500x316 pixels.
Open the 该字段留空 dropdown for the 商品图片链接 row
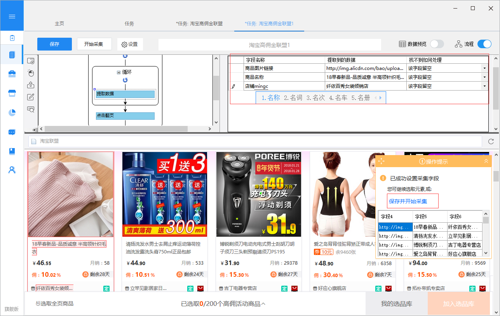coord(484,68)
